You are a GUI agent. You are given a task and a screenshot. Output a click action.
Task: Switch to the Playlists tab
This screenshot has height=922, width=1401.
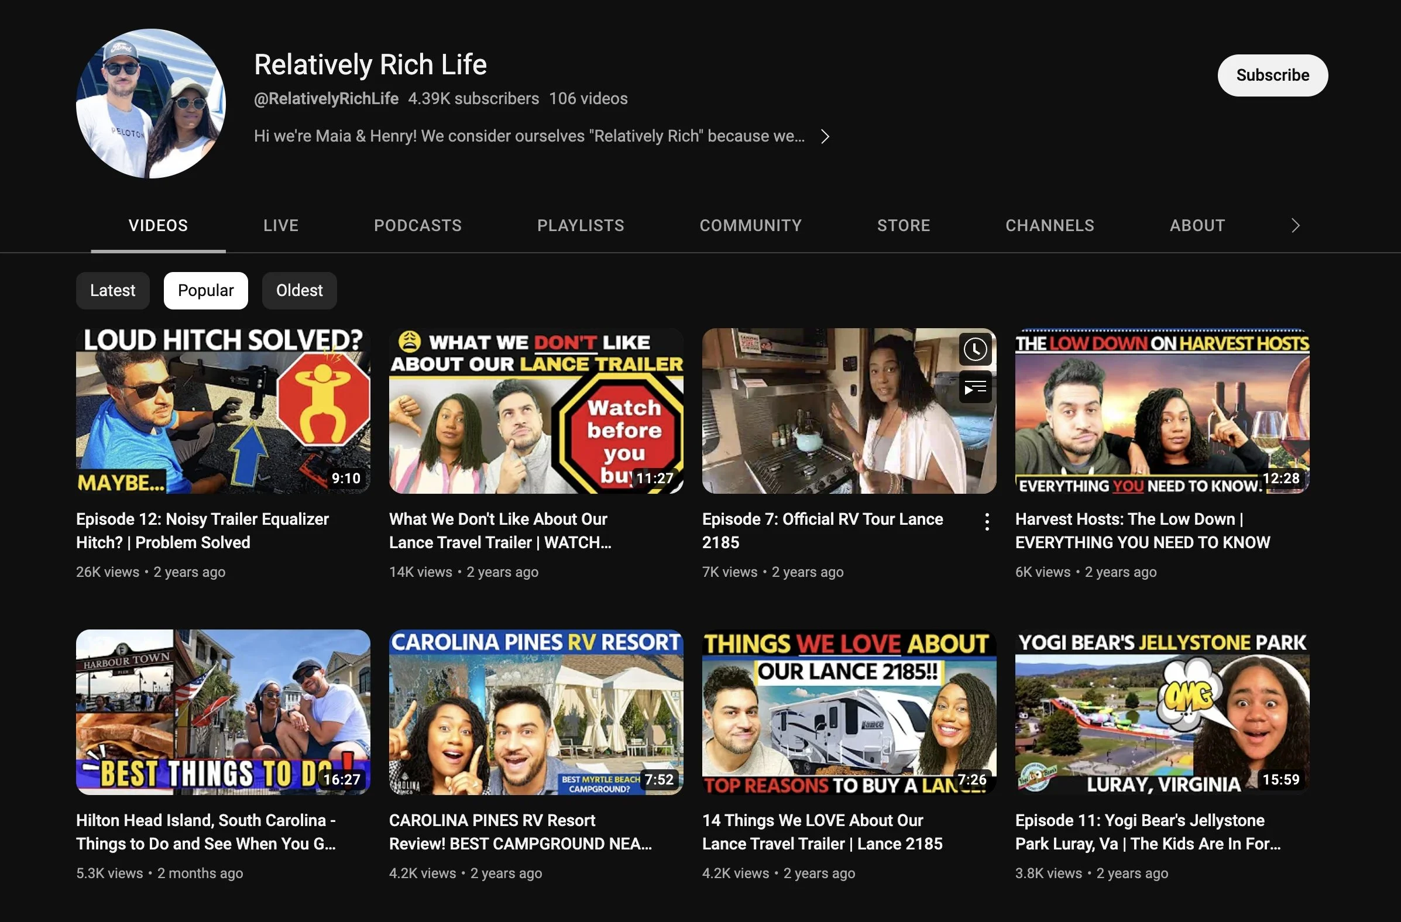[581, 225]
